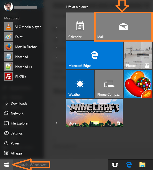Open the Mozilla Firefox icon

(9, 47)
